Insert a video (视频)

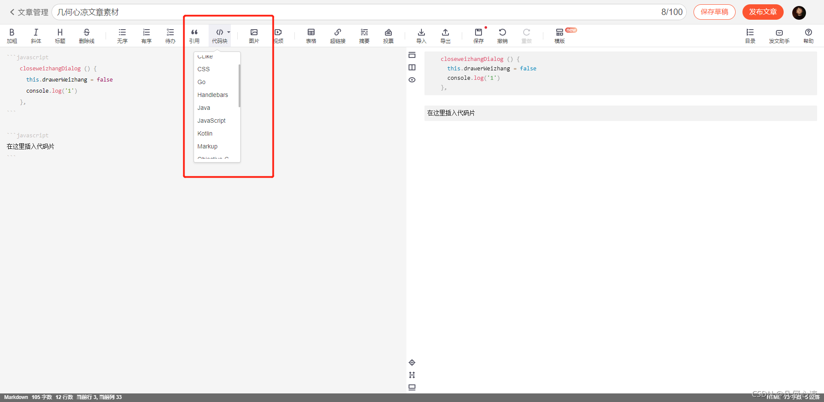click(278, 36)
